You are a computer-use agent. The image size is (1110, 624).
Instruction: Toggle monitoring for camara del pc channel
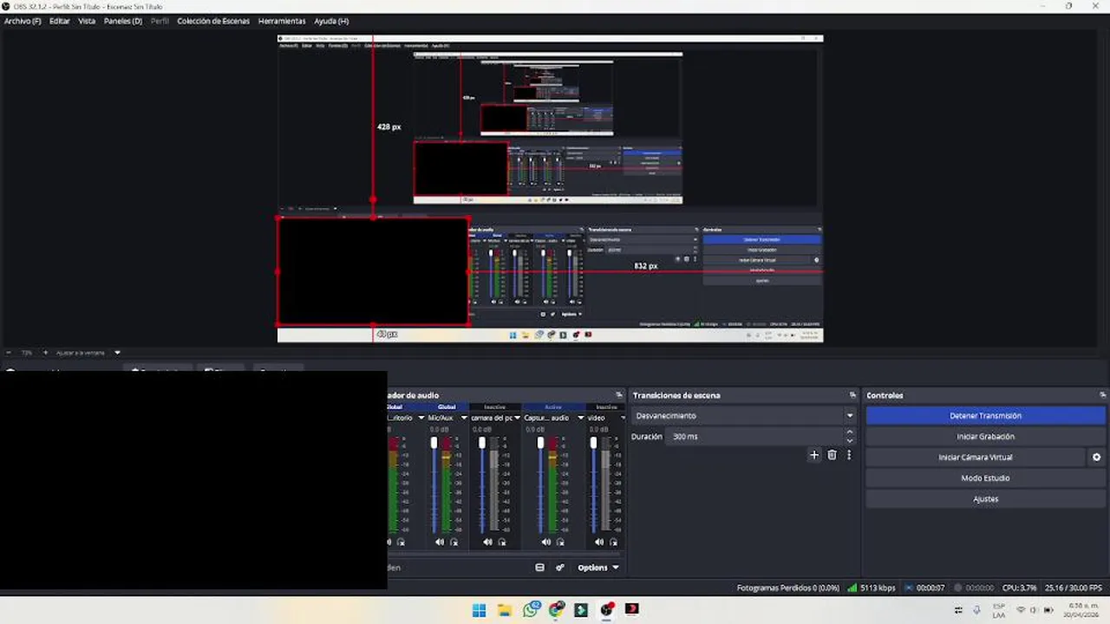[501, 543]
